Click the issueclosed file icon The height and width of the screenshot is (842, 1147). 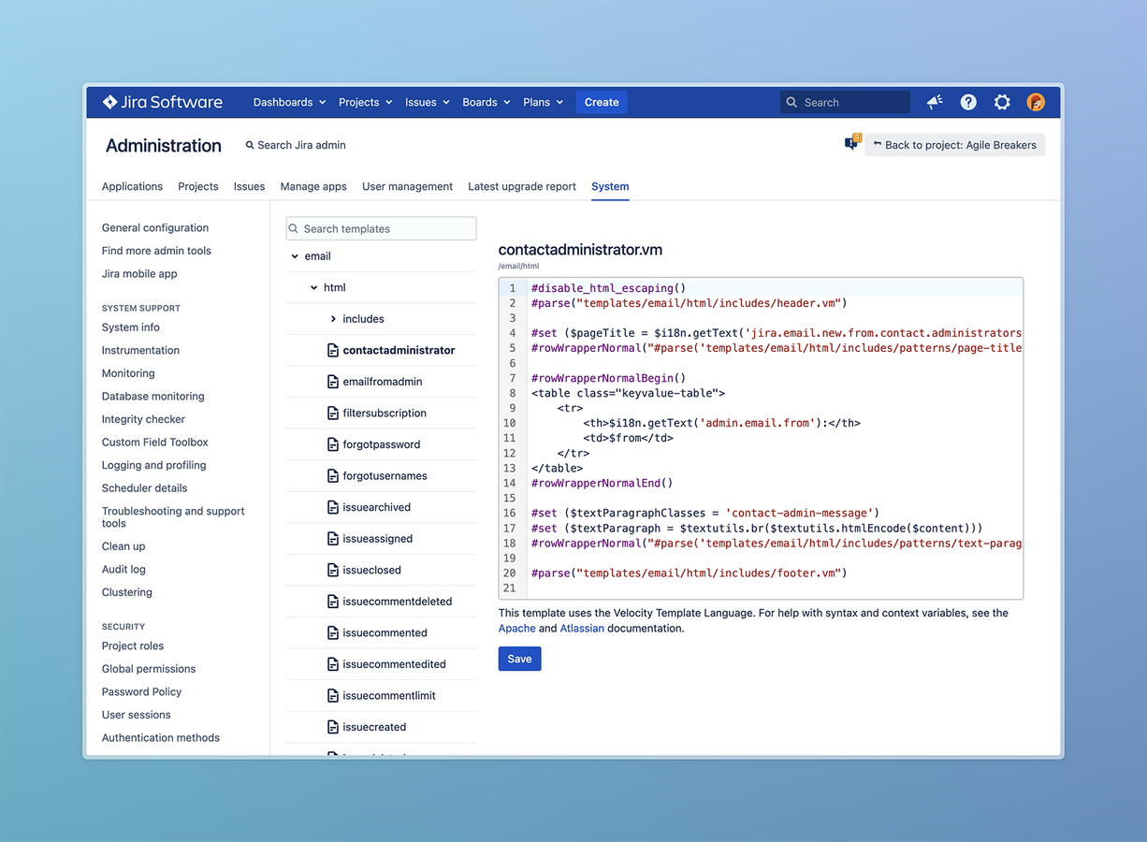pyautogui.click(x=333, y=570)
